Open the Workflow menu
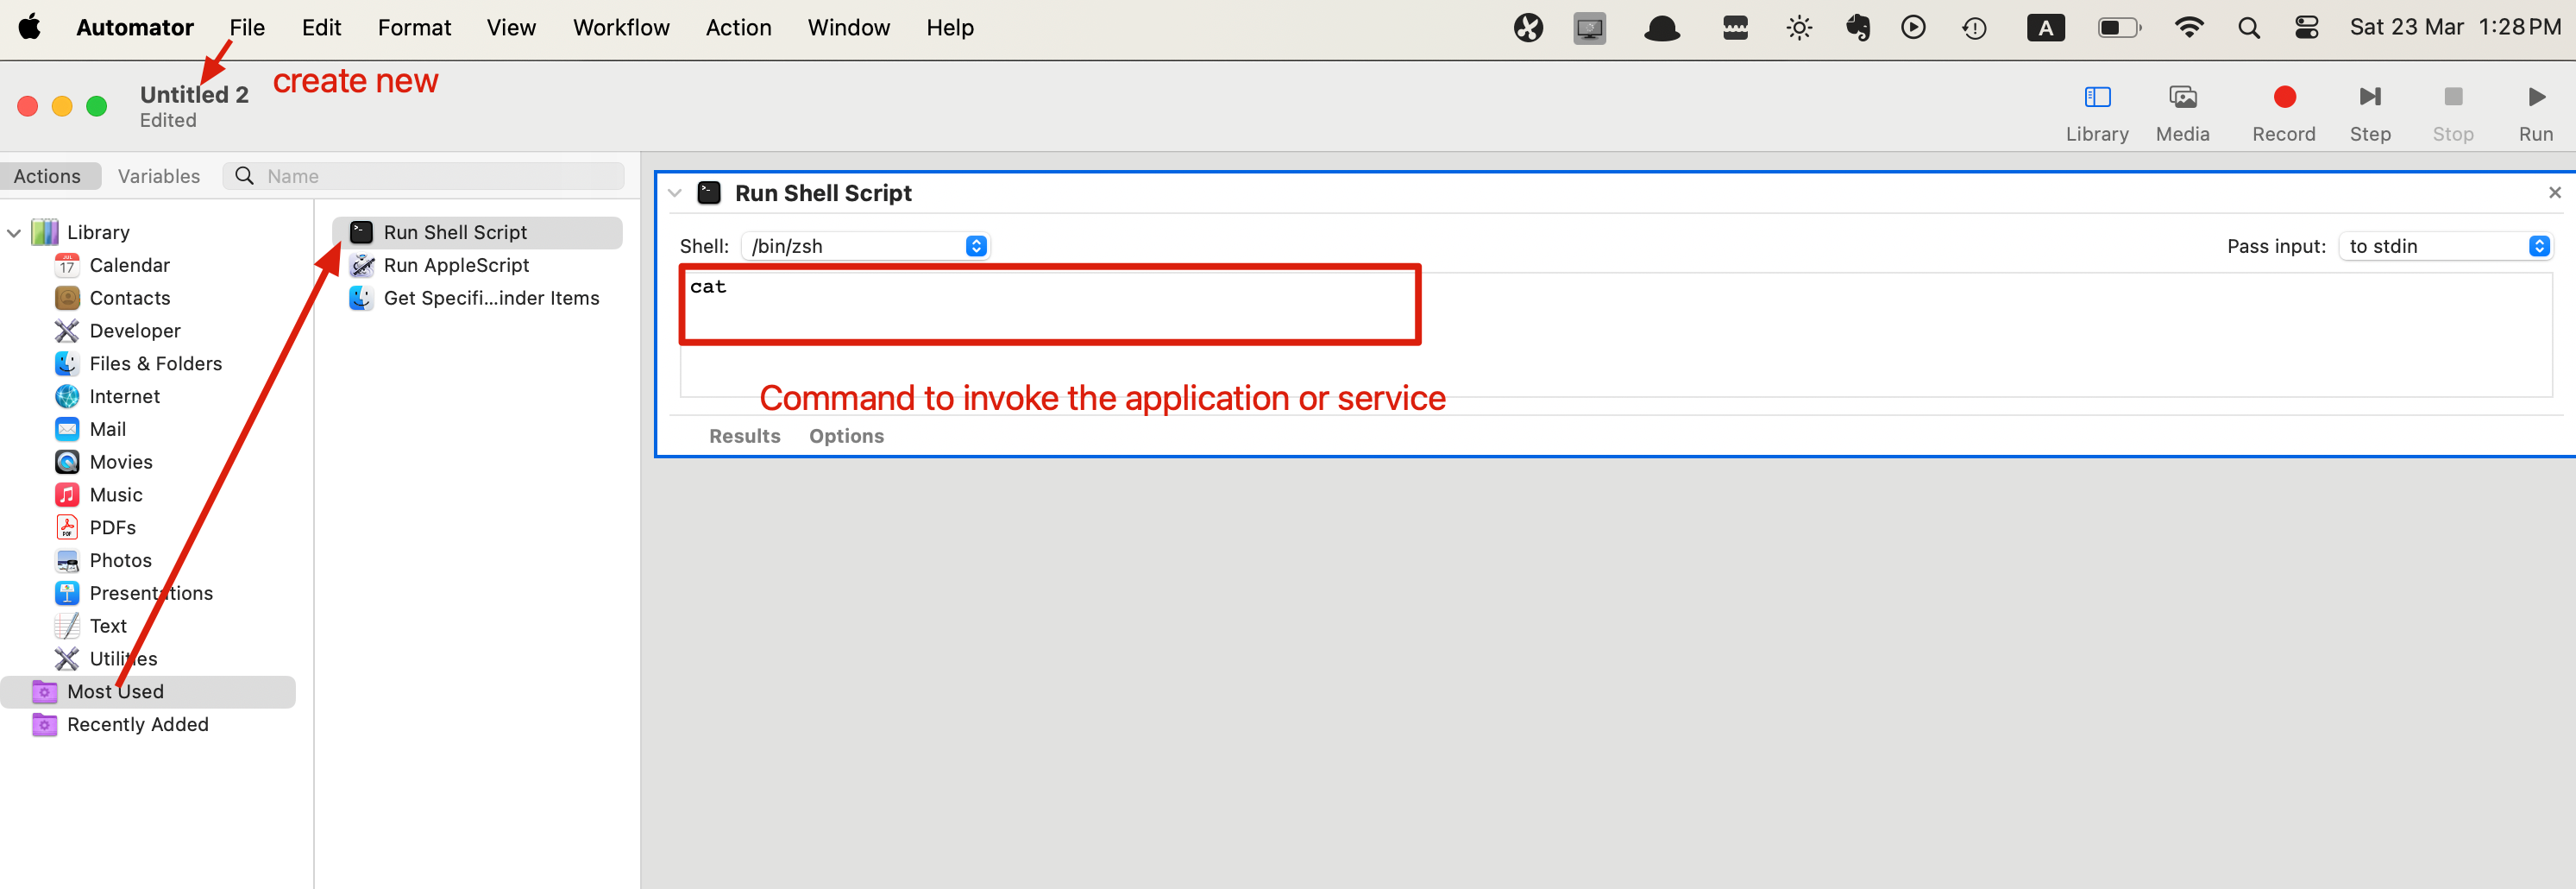This screenshot has width=2576, height=889. [x=620, y=28]
